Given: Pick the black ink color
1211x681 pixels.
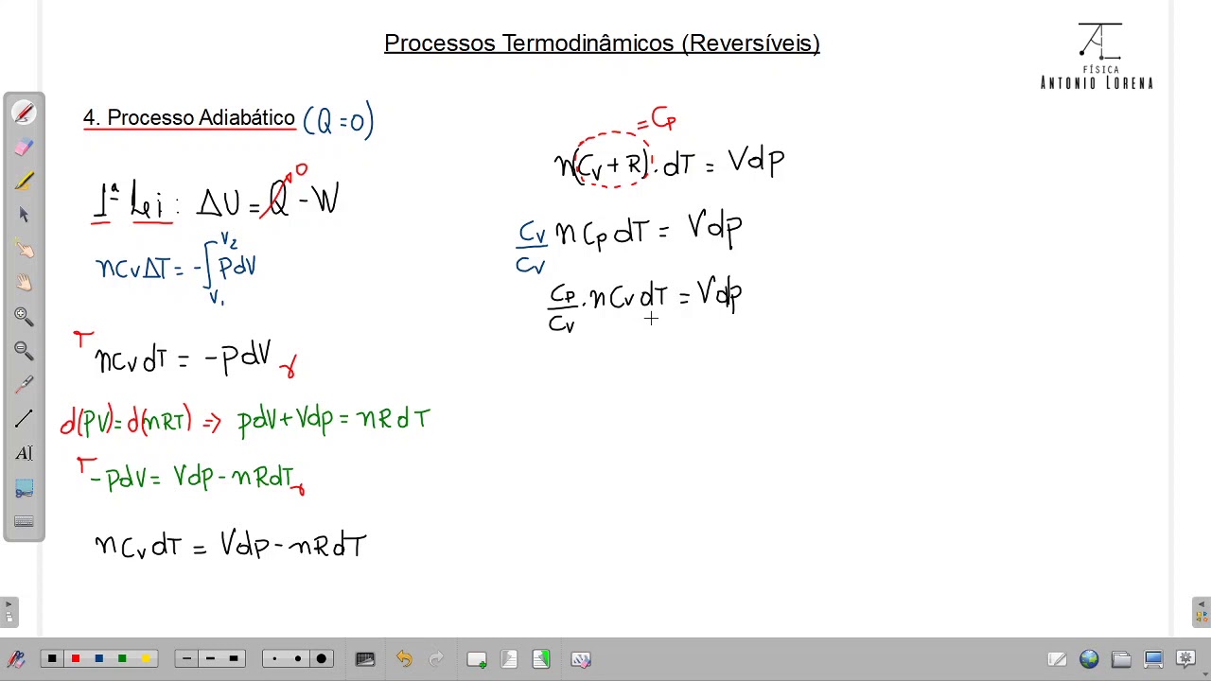Looking at the screenshot, I should [x=52, y=659].
